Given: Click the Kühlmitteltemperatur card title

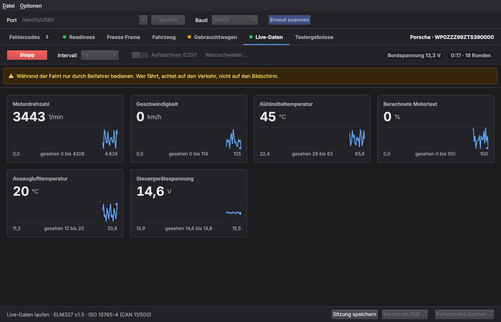Looking at the screenshot, I should [x=286, y=104].
